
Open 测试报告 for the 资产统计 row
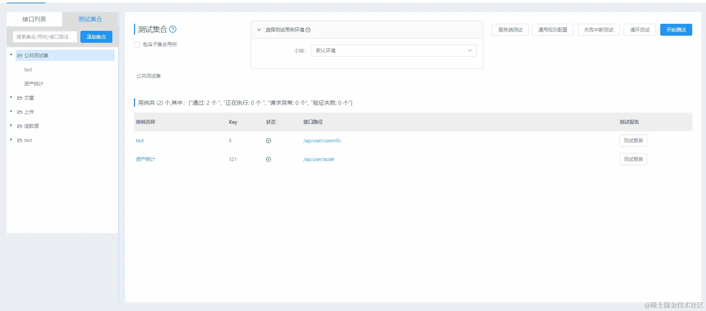[633, 159]
